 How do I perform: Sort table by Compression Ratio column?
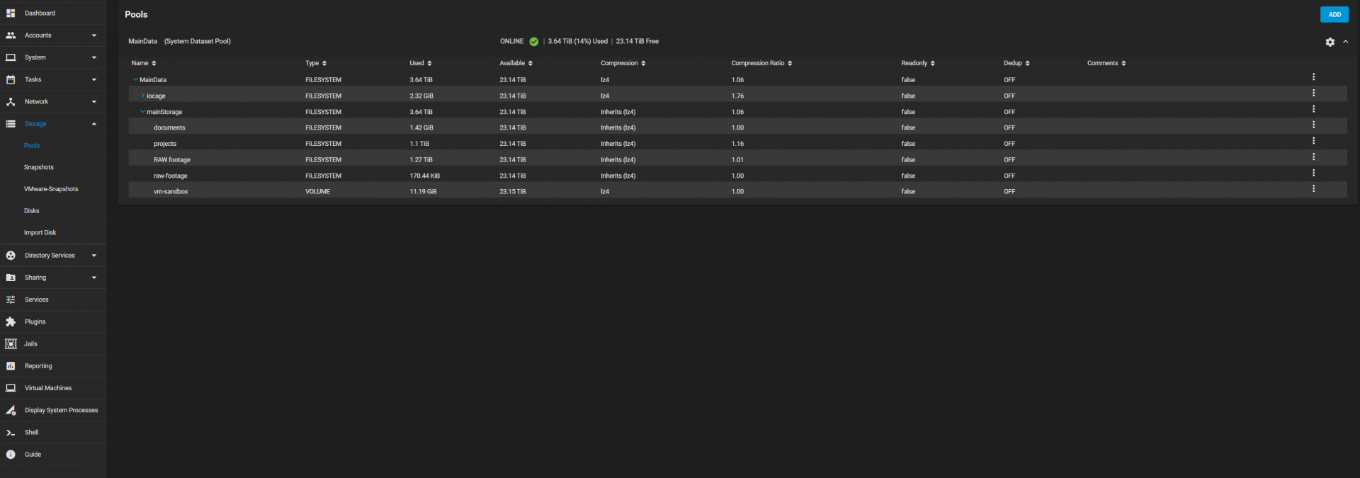[761, 63]
